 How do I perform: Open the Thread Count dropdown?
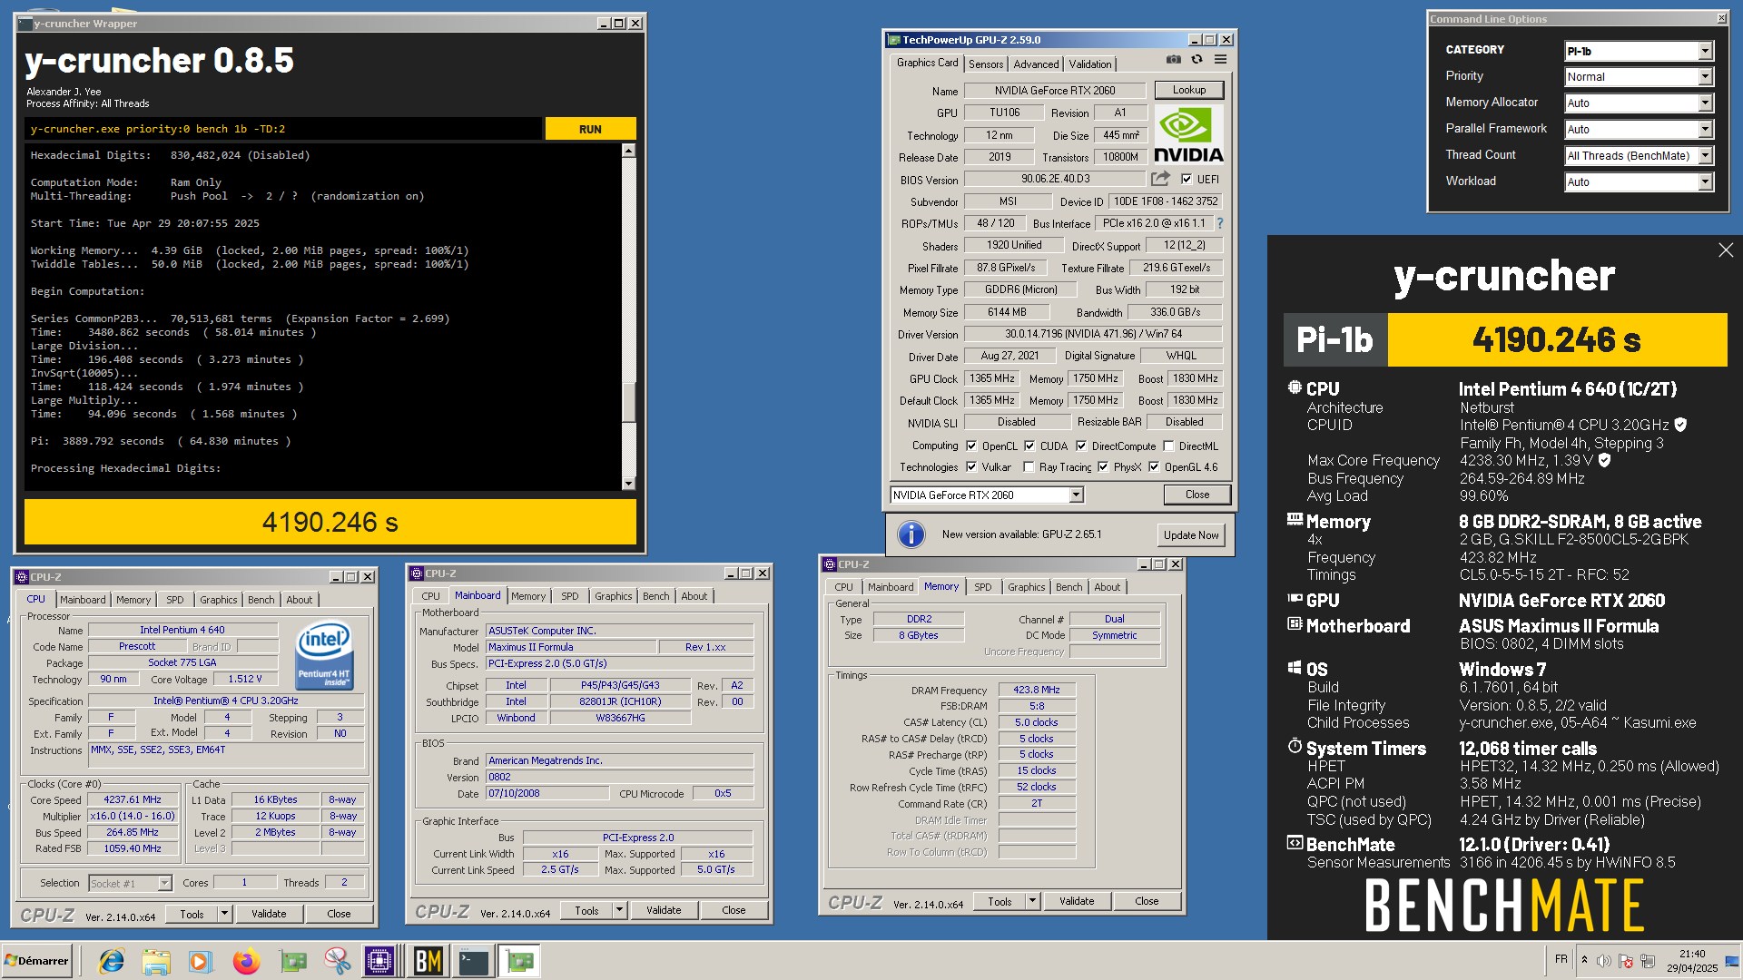click(1639, 156)
